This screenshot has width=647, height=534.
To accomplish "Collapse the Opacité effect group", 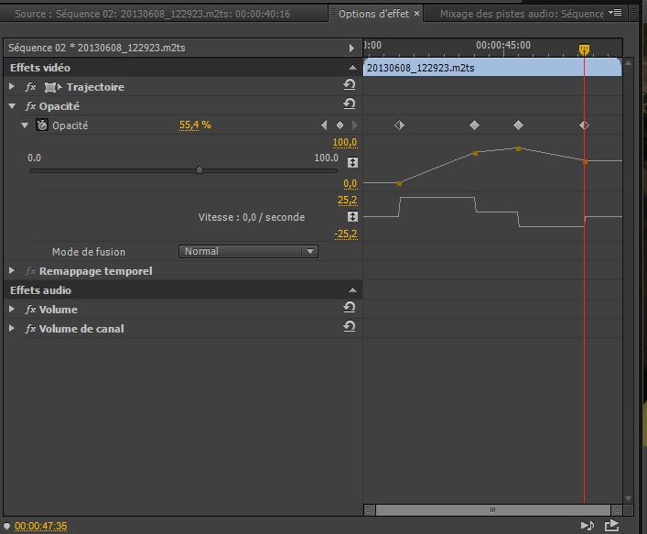I will click(x=12, y=106).
